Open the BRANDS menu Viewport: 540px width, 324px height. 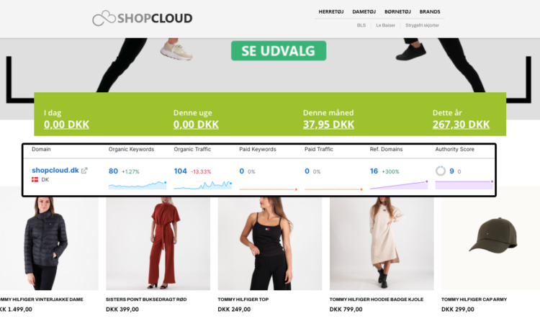pyautogui.click(x=429, y=12)
